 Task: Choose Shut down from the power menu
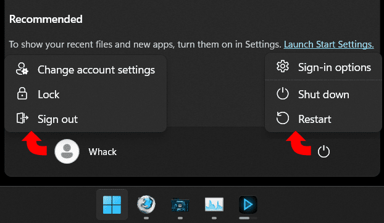point(323,94)
